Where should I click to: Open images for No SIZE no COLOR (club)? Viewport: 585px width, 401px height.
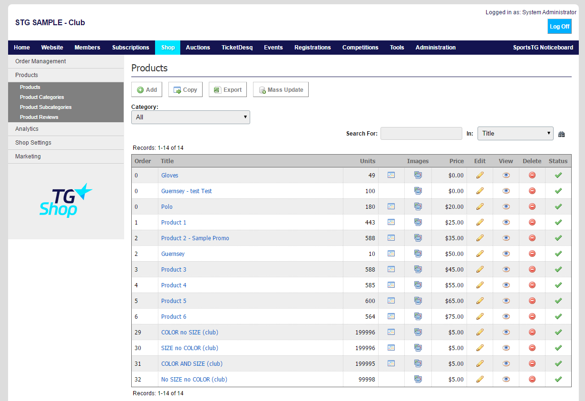point(418,379)
